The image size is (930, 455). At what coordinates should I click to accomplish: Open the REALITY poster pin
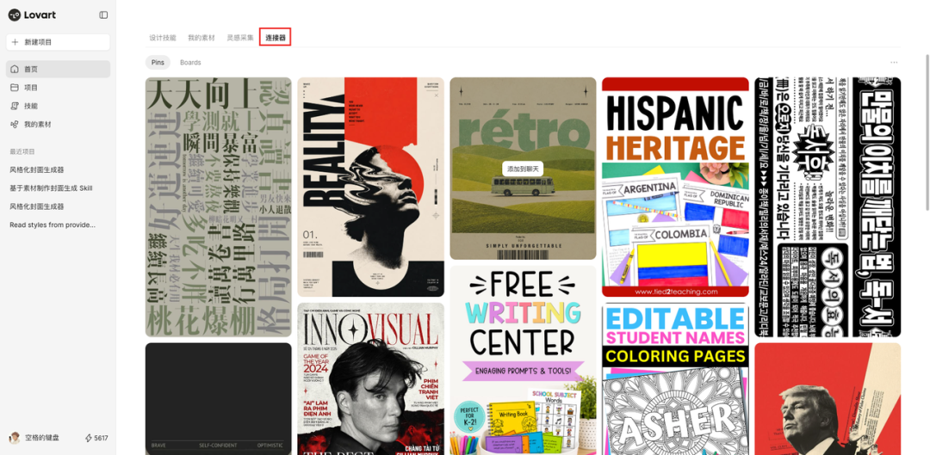(370, 187)
